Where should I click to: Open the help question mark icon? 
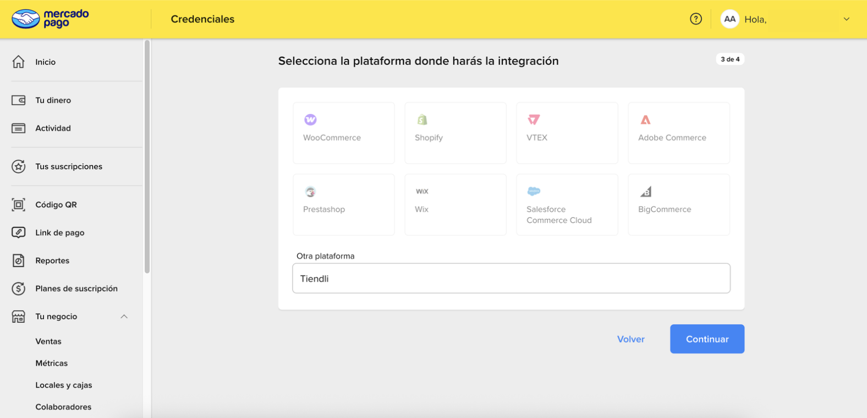click(696, 19)
